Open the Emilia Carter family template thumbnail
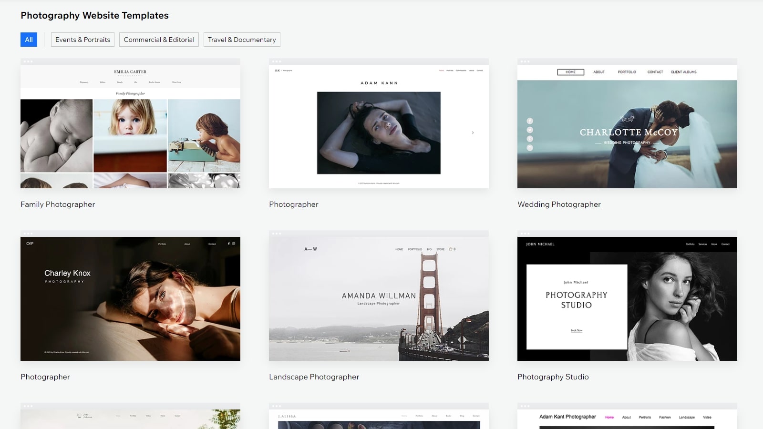763x429 pixels. coord(130,123)
